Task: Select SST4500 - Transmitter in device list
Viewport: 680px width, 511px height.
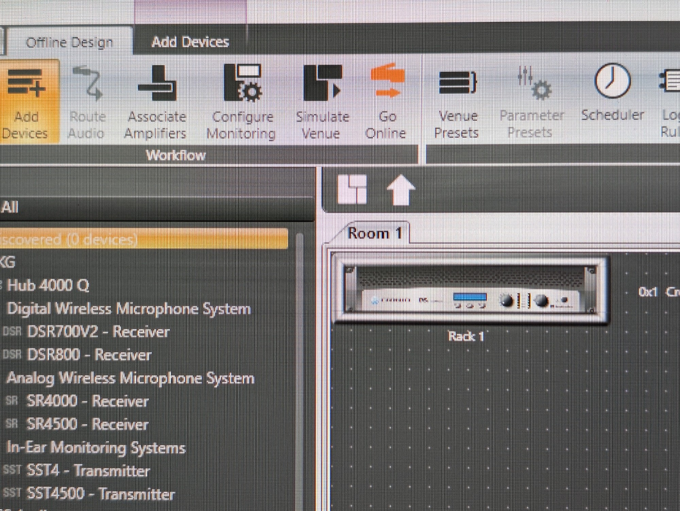Action: 100,494
